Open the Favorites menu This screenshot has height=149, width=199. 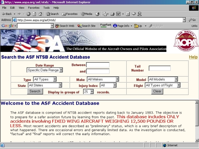pyautogui.click(x=34, y=8)
